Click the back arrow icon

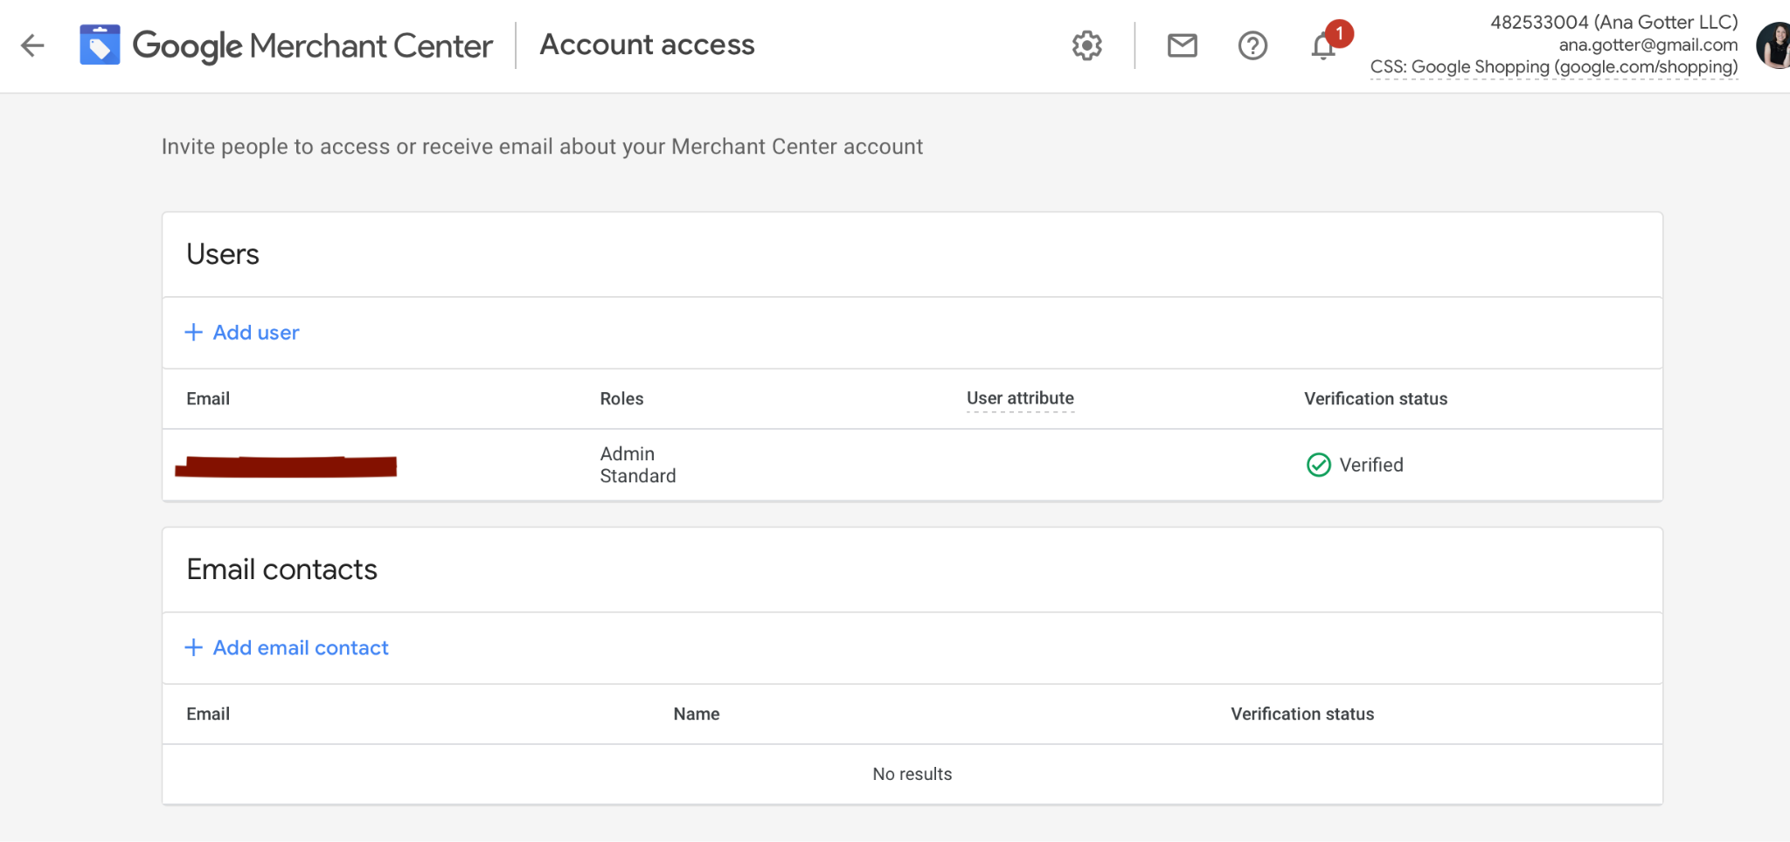point(32,45)
